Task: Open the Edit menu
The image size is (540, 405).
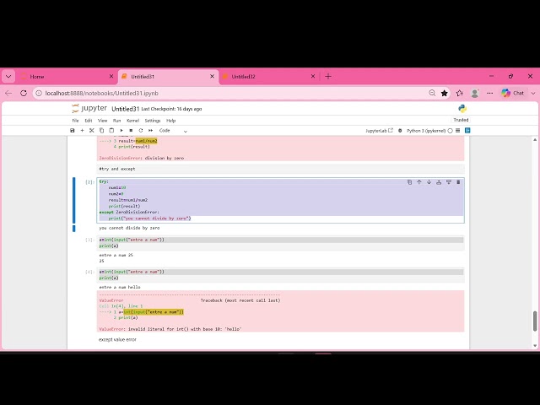Action: pos(89,121)
